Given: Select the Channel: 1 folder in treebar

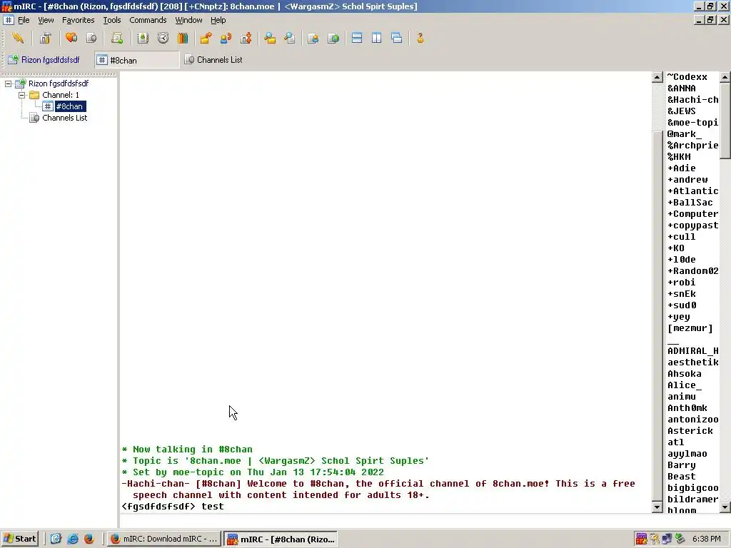Looking at the screenshot, I should (61, 95).
